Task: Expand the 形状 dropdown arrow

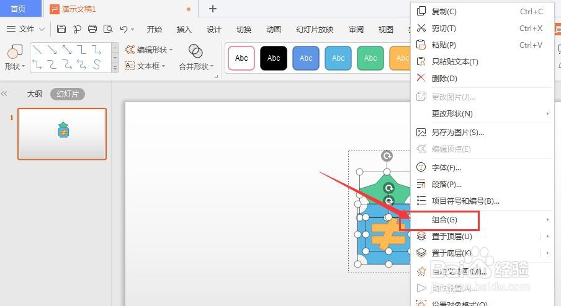Action: click(23, 66)
